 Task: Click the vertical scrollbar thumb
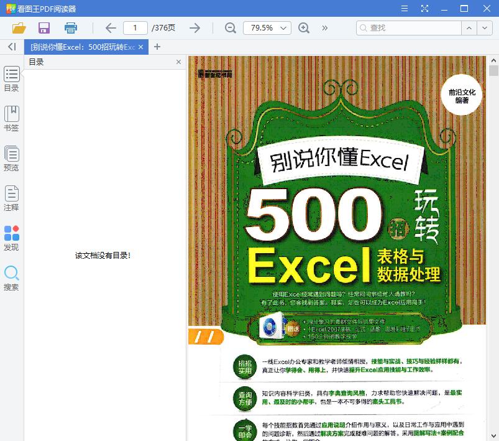pyautogui.click(x=493, y=70)
